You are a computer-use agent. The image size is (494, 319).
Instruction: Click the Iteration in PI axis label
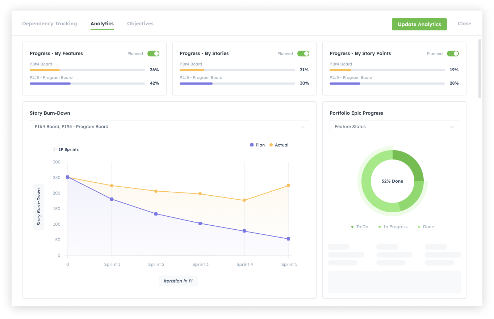point(178,281)
